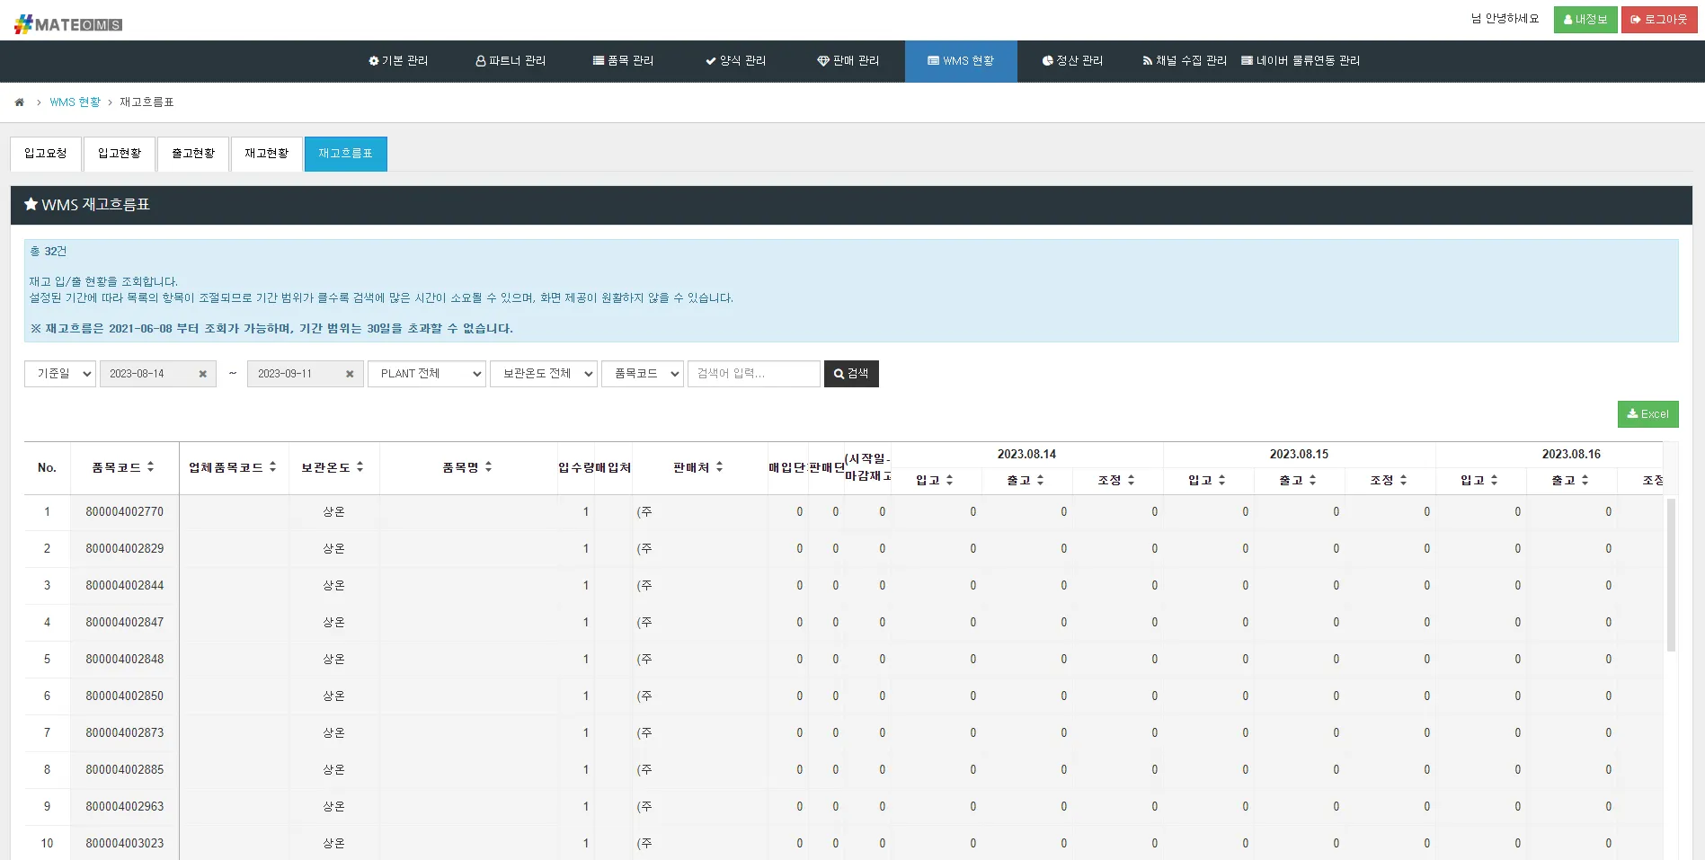The height and width of the screenshot is (860, 1705).
Task: Open 네이버 물류연동 관리 menu
Action: click(x=1301, y=61)
